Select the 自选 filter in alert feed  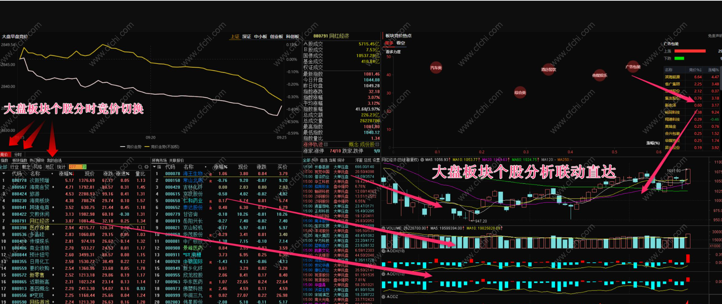pyautogui.click(x=324, y=160)
